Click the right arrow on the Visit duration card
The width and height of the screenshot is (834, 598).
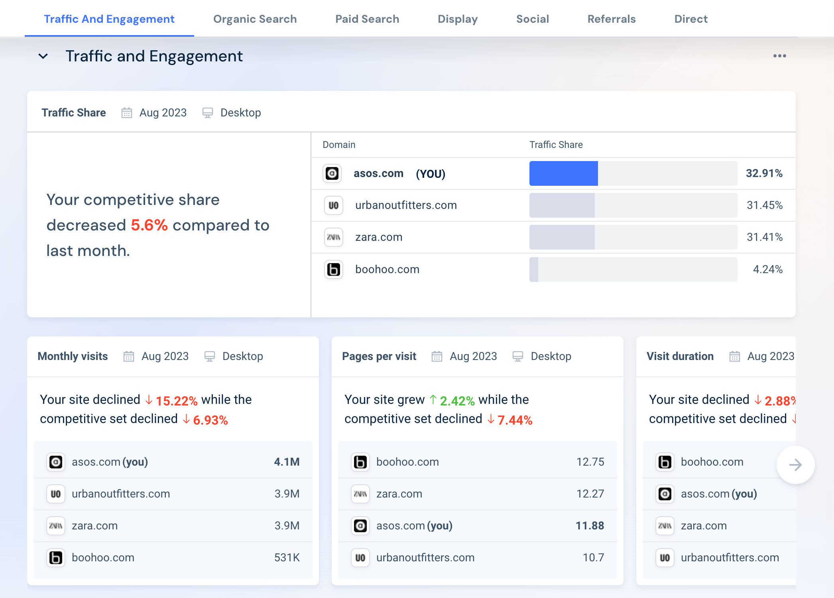(x=795, y=464)
